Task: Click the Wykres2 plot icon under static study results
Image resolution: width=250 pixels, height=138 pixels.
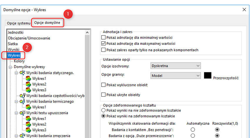Action: click(28, 84)
